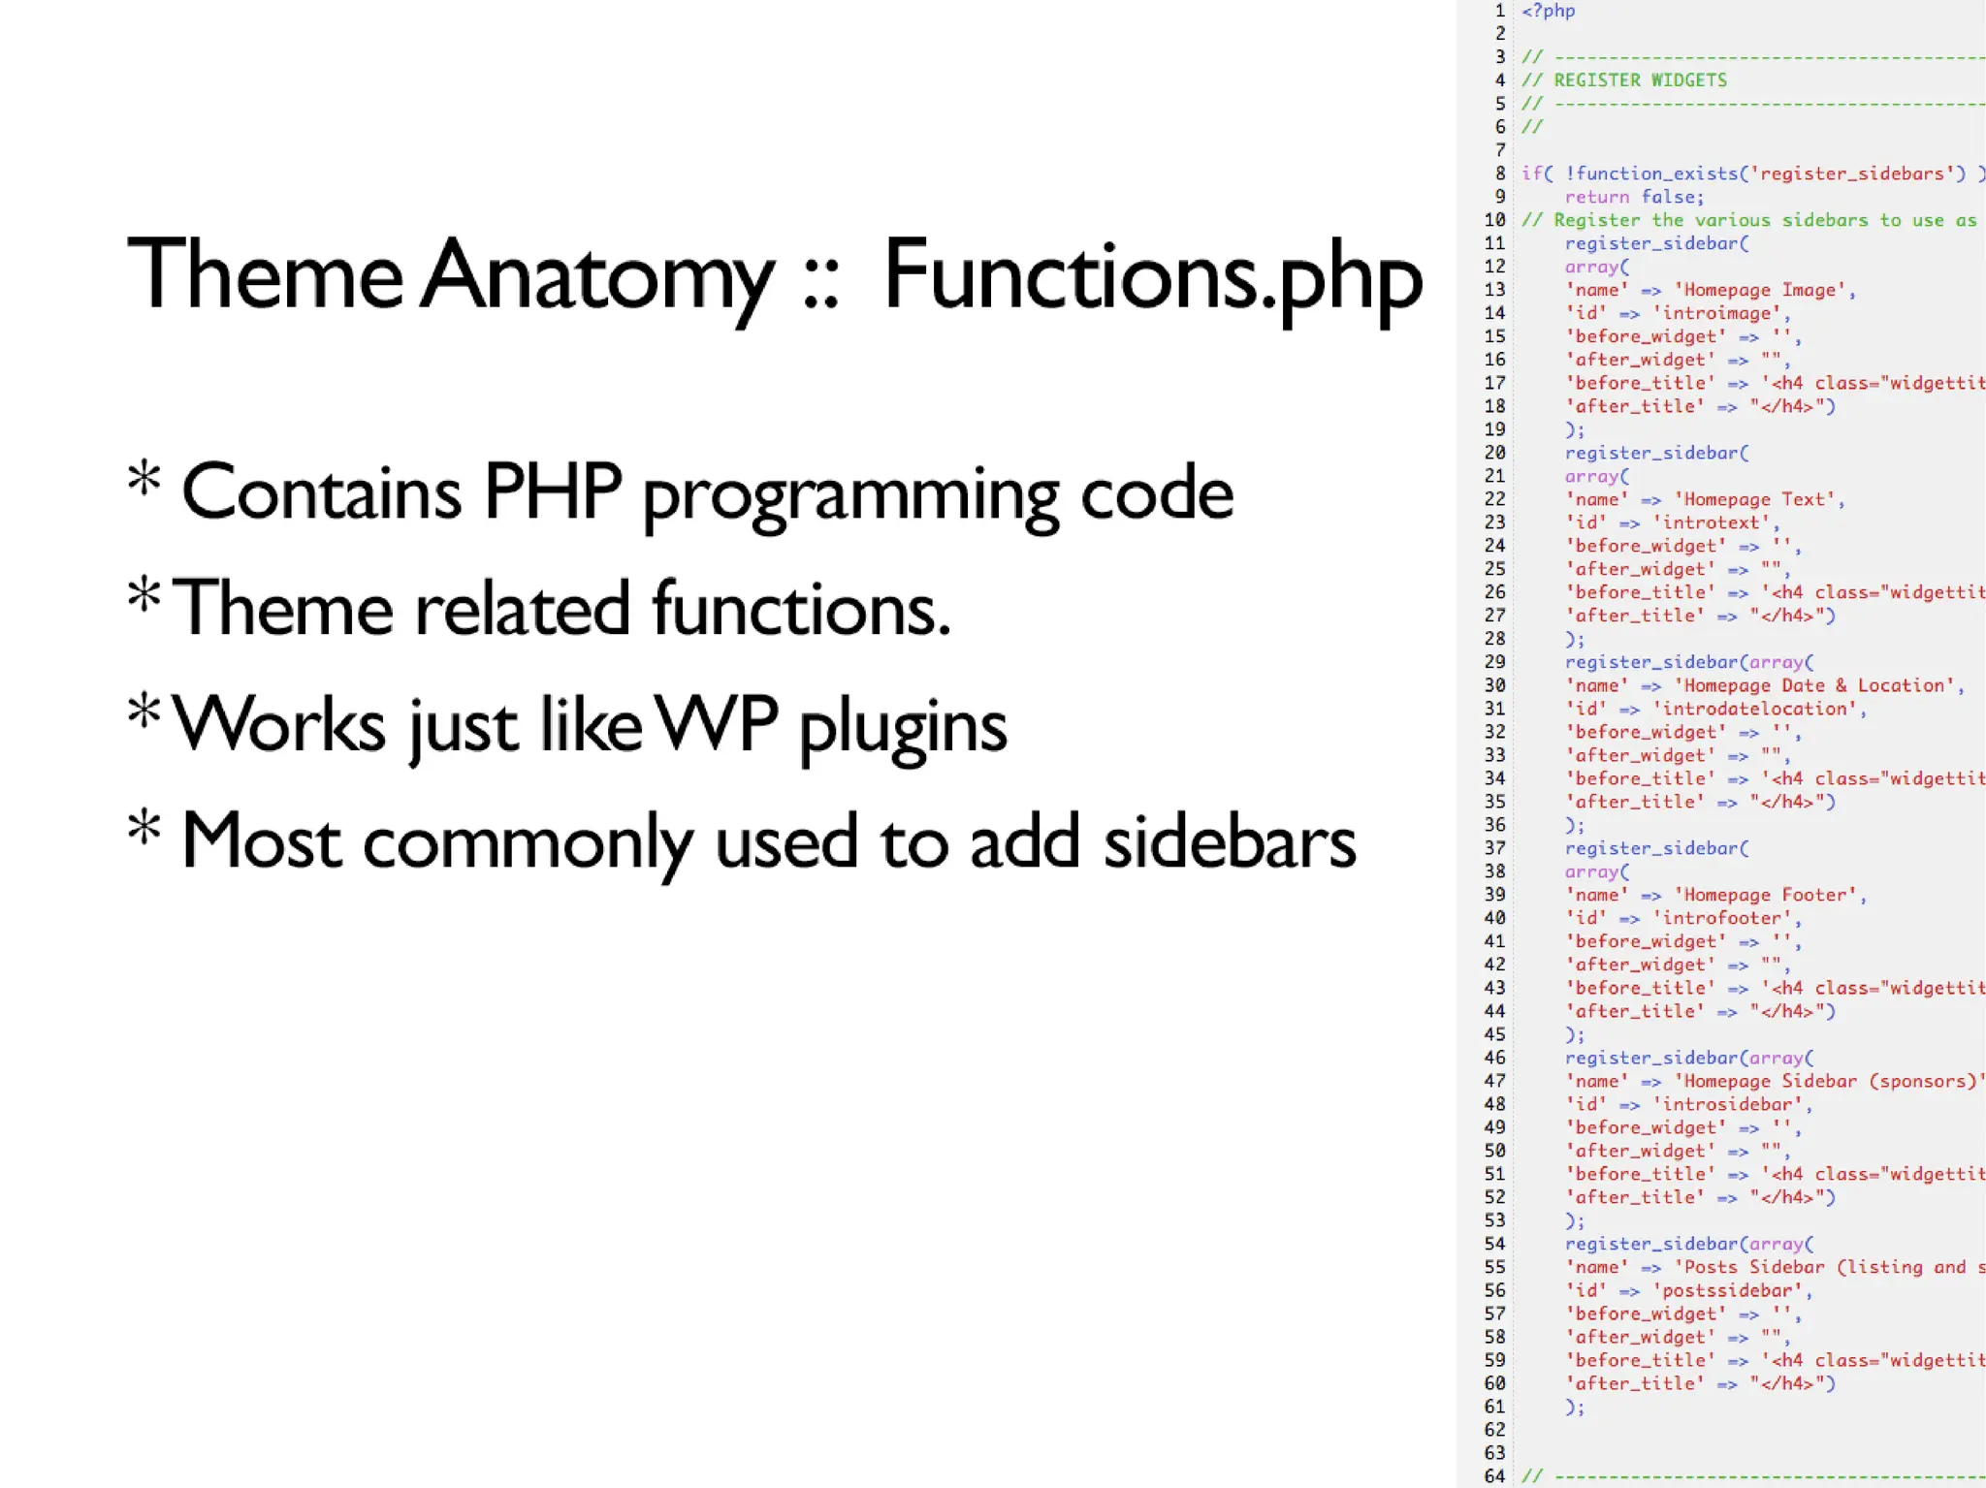
Task: Click the '// REGISTER WIDGETS' comment line
Action: pos(1624,80)
